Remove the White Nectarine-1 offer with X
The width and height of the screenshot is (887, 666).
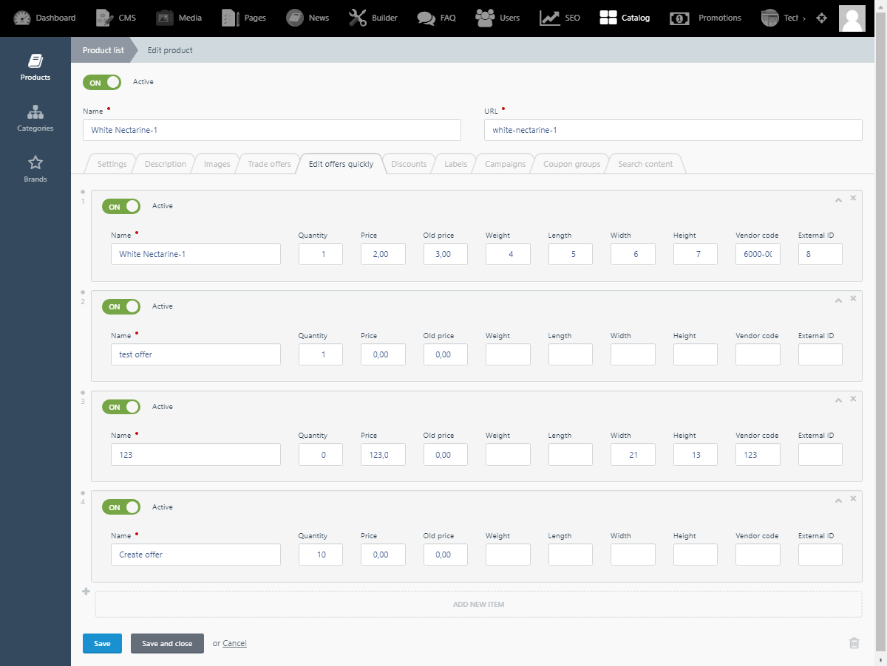pos(853,198)
